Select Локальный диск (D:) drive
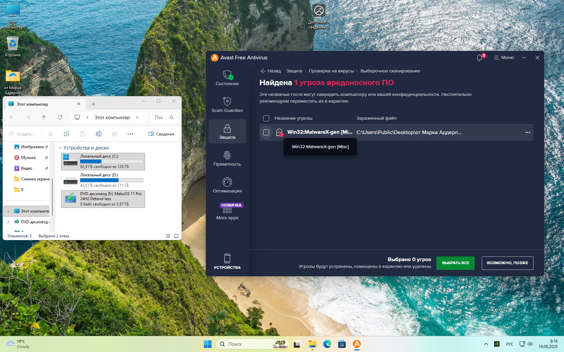The image size is (564, 352). [103, 180]
